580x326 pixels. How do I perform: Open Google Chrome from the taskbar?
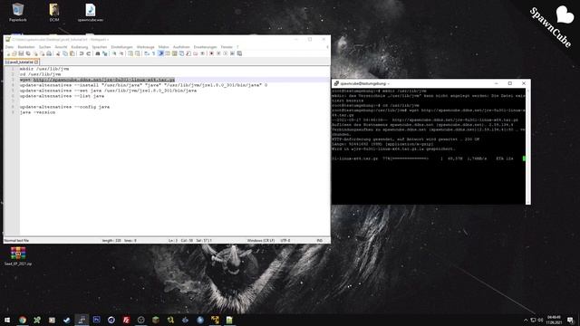(22, 320)
